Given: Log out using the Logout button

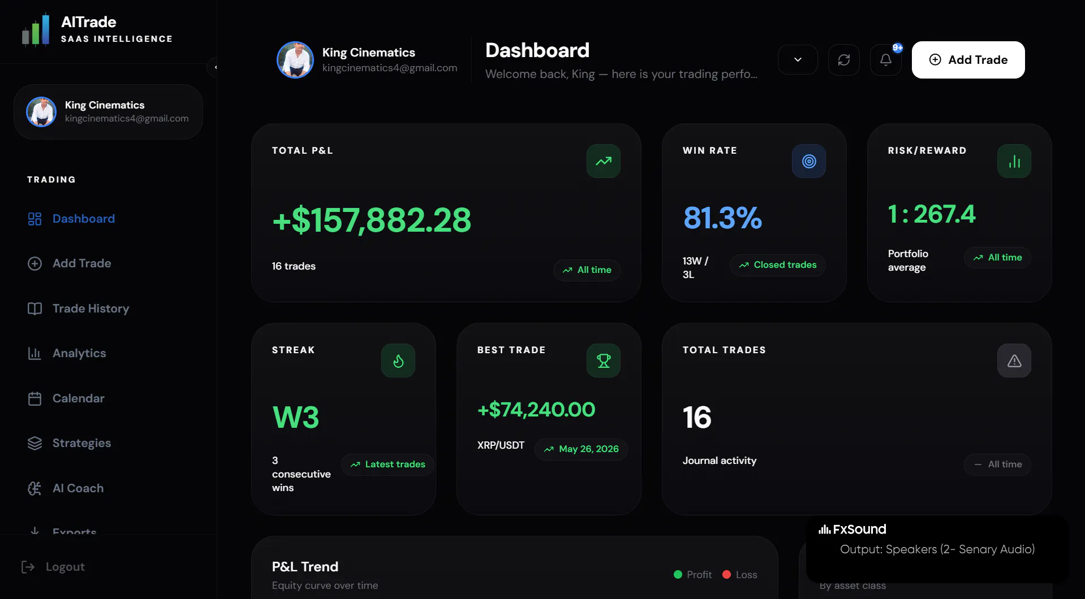Looking at the screenshot, I should [x=53, y=567].
